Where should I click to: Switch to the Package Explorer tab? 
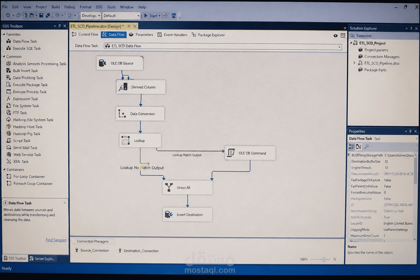[208, 35]
